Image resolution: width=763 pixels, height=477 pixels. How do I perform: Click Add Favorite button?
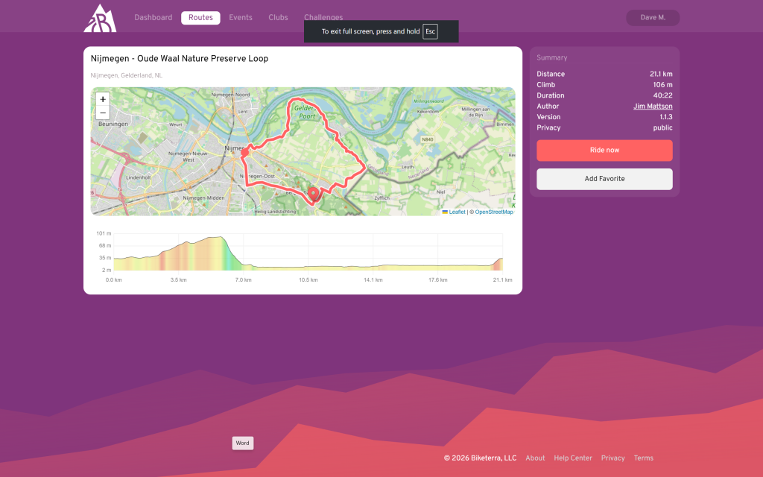coord(604,179)
